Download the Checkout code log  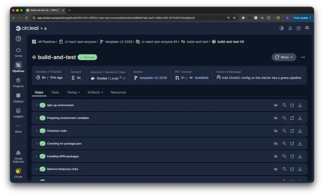pyautogui.click(x=300, y=131)
